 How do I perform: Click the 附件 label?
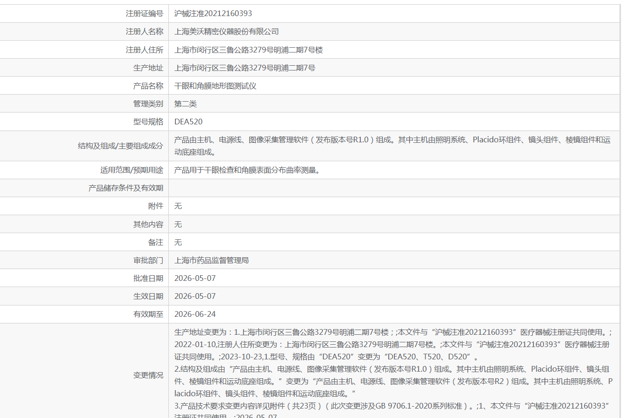(156, 206)
